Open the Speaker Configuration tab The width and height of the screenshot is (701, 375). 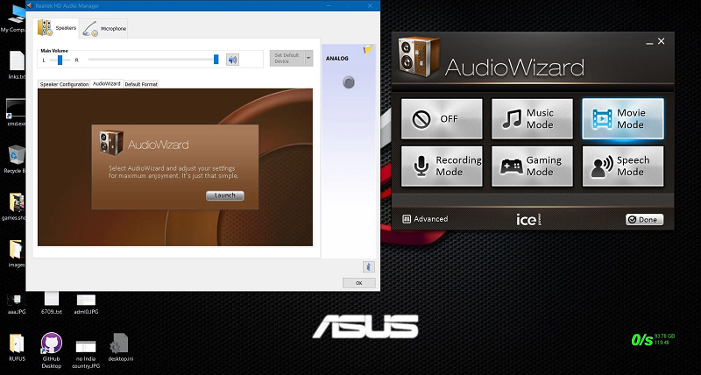click(x=64, y=84)
